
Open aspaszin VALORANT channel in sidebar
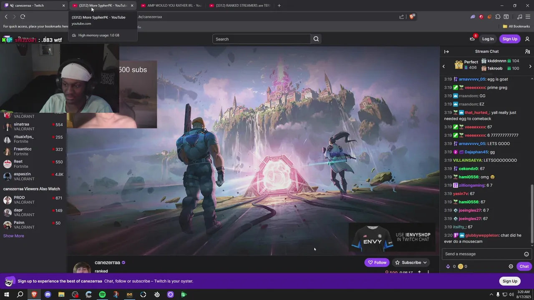point(33,176)
